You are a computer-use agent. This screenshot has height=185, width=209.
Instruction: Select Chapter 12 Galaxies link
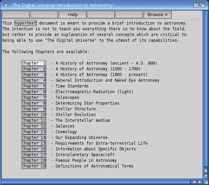[x=34, y=126]
